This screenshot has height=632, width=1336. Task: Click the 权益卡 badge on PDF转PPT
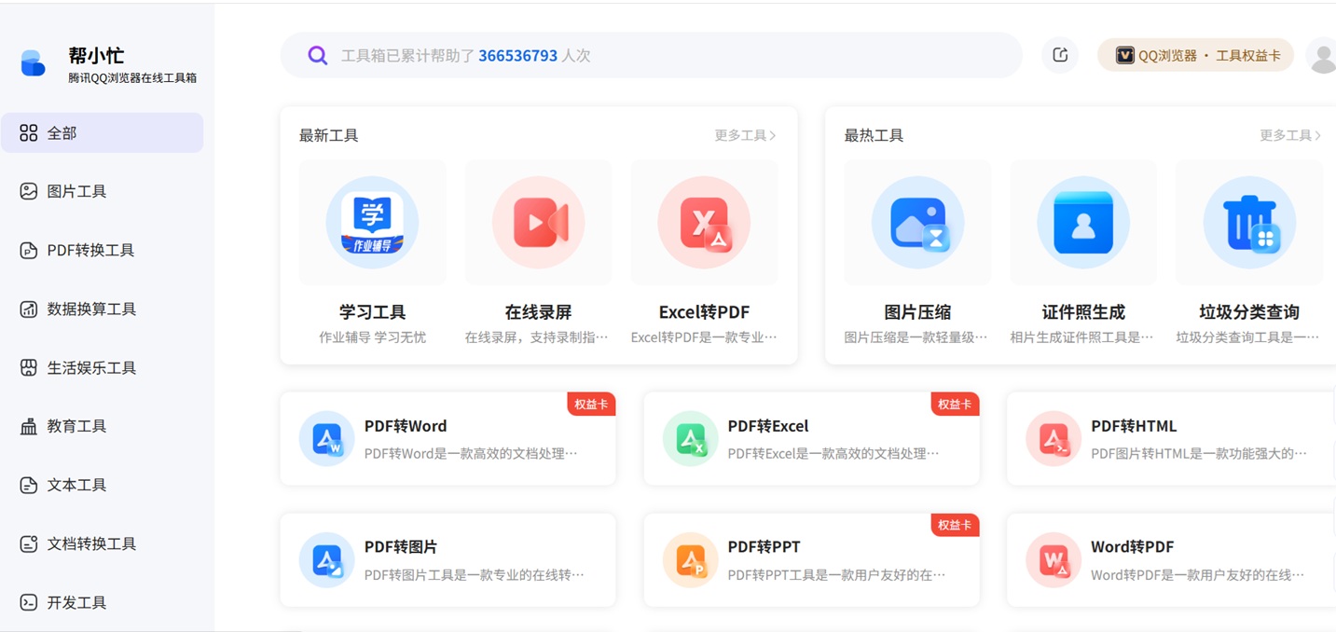point(954,525)
